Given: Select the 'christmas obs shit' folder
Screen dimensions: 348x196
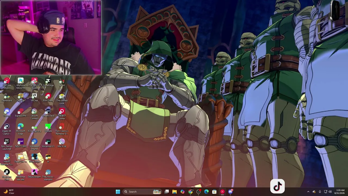Looking at the screenshot, I should (x=20, y=175).
